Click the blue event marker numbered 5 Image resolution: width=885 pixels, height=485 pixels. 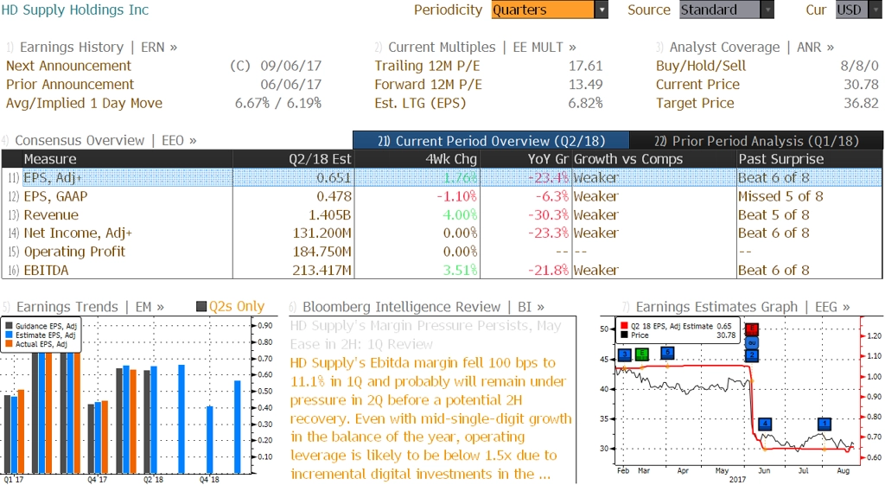pyautogui.click(x=667, y=353)
